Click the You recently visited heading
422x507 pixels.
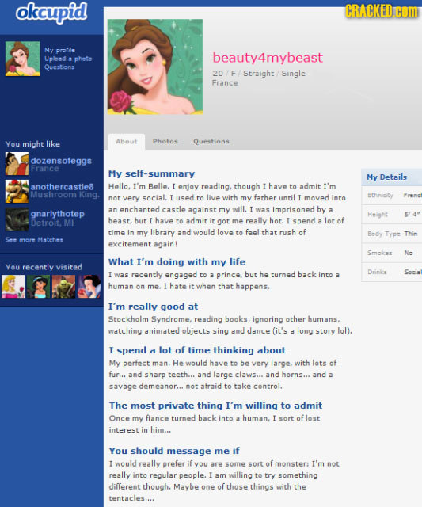pos(44,267)
